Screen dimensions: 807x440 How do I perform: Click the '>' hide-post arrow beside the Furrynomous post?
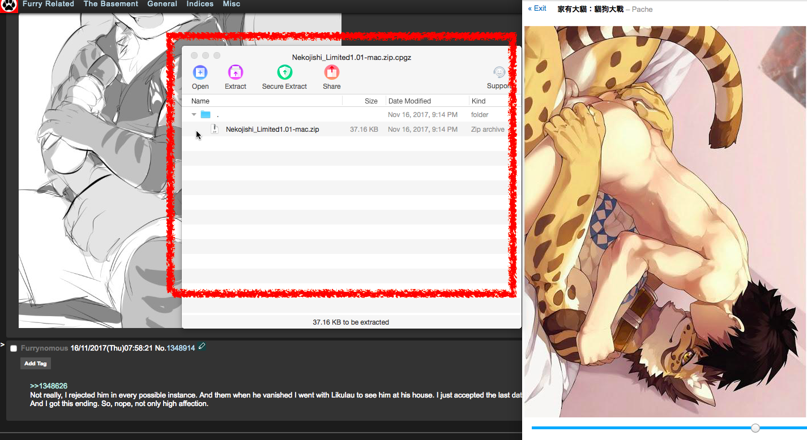click(x=3, y=344)
